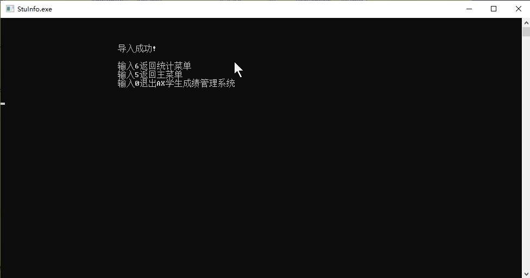Click the digit 6 in the menu text

[137, 66]
